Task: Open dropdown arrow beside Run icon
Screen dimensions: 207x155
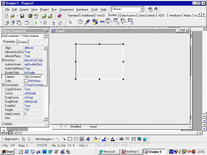Action: click(x=41, y=23)
